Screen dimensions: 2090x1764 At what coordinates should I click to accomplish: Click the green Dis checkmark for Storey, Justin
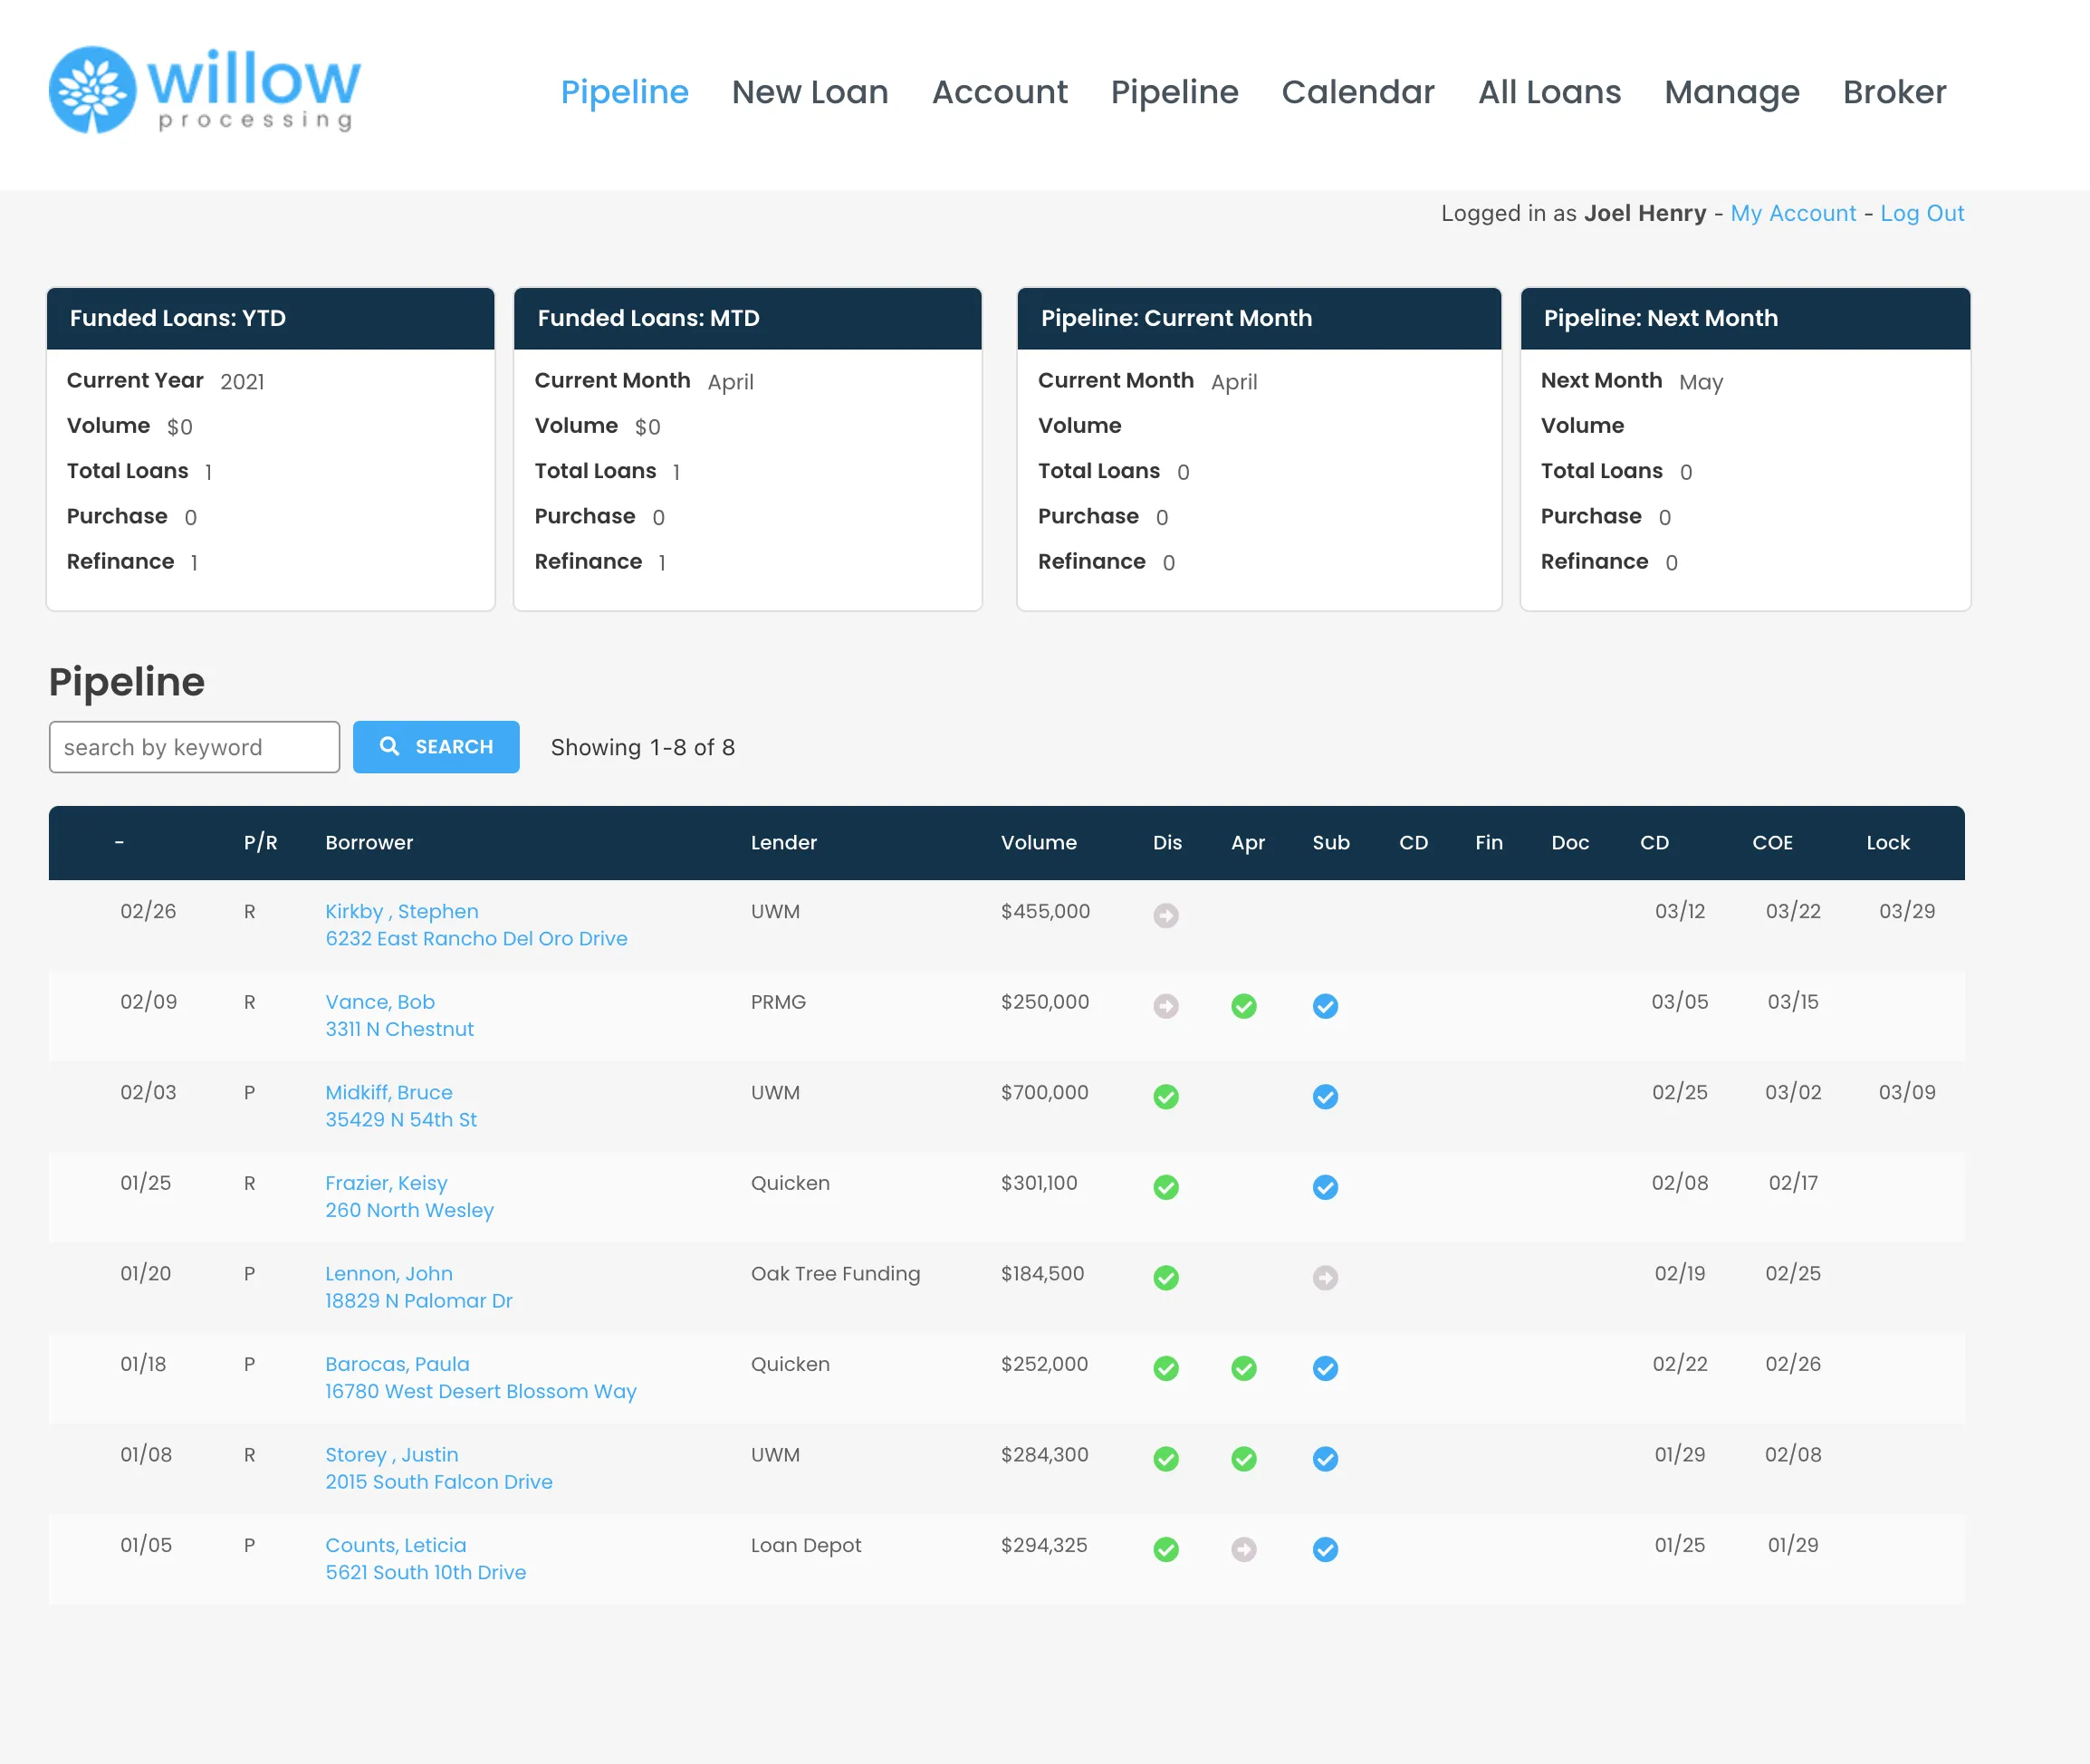[1166, 1459]
